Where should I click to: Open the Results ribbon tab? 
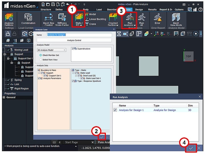point(152,10)
